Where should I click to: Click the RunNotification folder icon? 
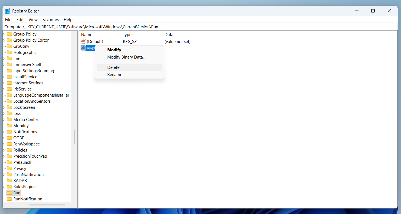[9, 199]
